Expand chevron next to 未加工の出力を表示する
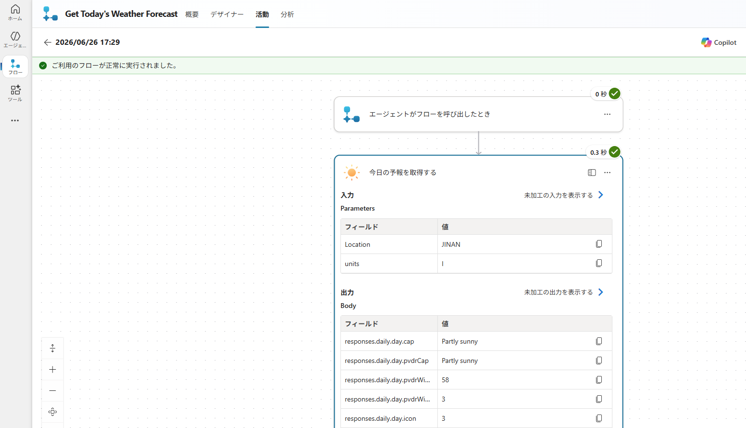Image resolution: width=746 pixels, height=428 pixels. point(601,292)
